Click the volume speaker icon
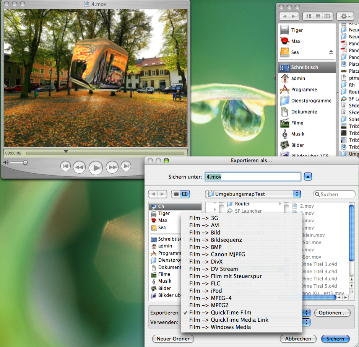Viewport: 359px width, 347px height. (x=6, y=163)
